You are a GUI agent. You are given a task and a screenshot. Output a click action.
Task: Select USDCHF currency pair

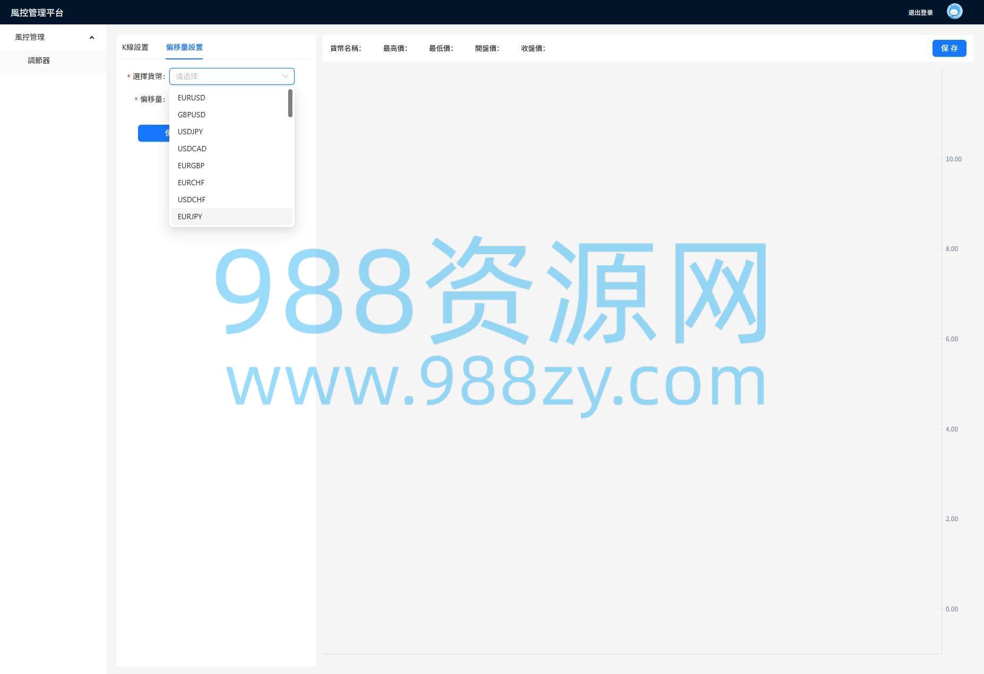pos(192,200)
